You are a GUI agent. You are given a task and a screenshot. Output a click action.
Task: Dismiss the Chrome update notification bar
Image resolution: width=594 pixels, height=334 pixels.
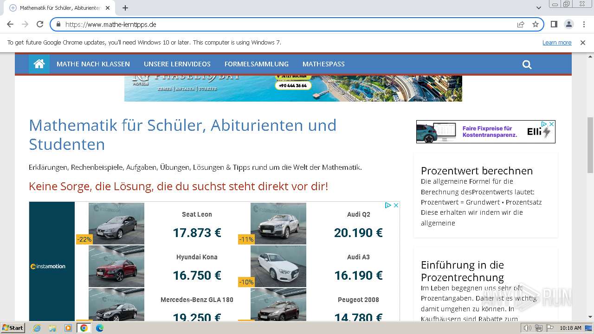(583, 43)
